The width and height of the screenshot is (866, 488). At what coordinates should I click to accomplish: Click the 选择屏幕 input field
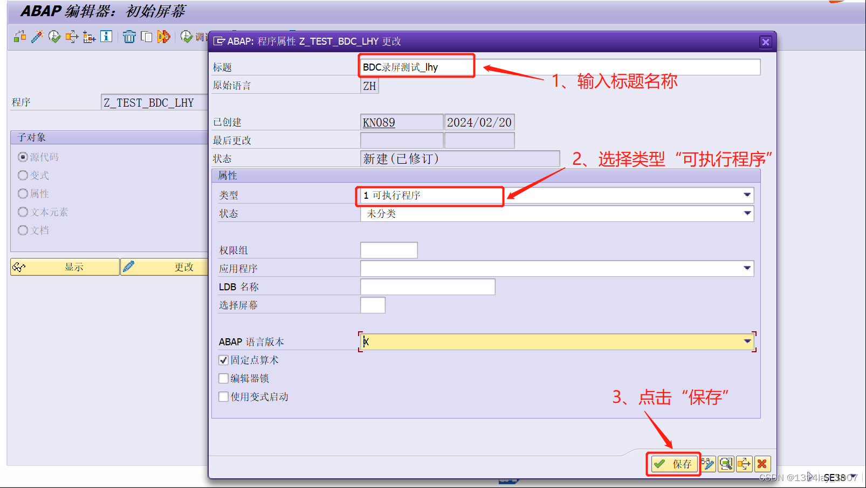tap(373, 305)
